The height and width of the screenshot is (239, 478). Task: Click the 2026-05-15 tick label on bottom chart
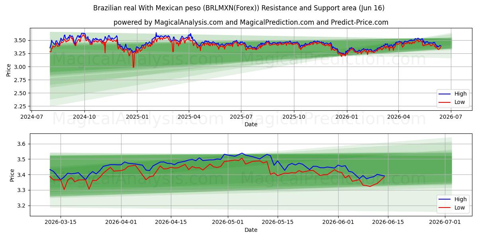[x=278, y=223]
